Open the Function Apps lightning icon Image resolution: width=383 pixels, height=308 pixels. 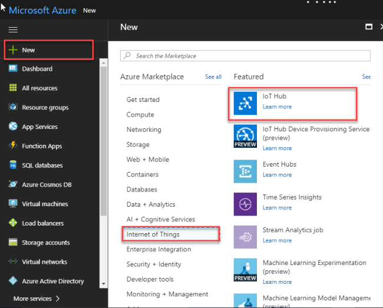click(x=12, y=146)
